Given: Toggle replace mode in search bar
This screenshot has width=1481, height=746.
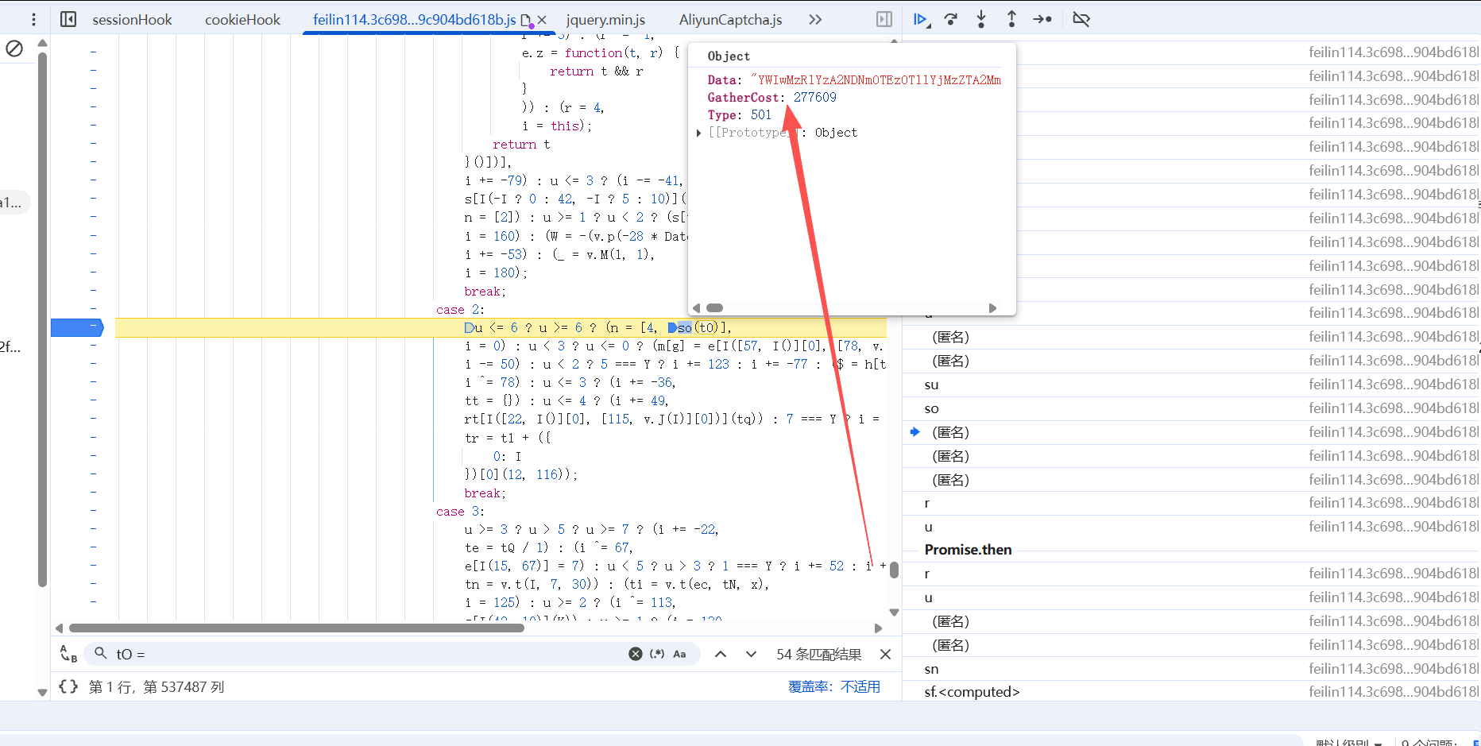Looking at the screenshot, I should tap(68, 654).
